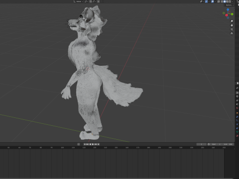Jump to next keyframe

click(96, 144)
